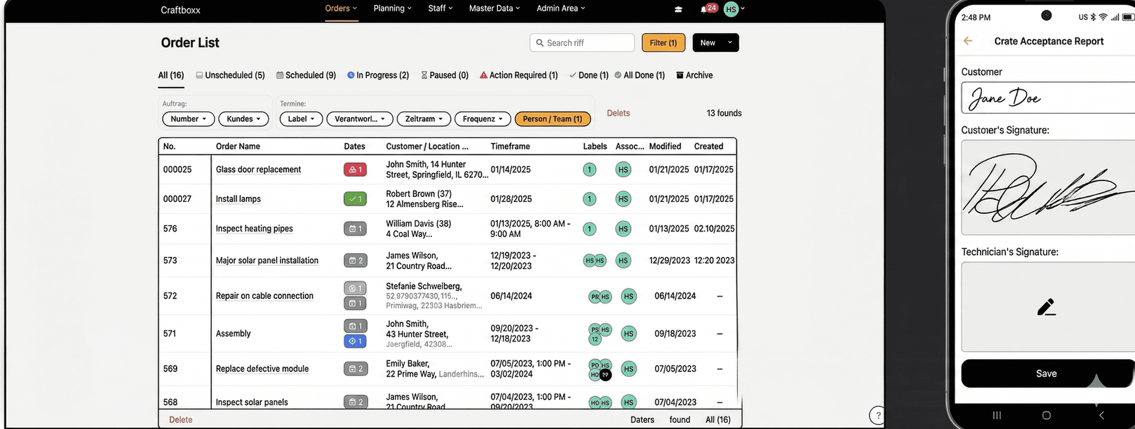This screenshot has height=429, width=1135.
Task: Expand the Number filter dropdown
Action: 188,119
